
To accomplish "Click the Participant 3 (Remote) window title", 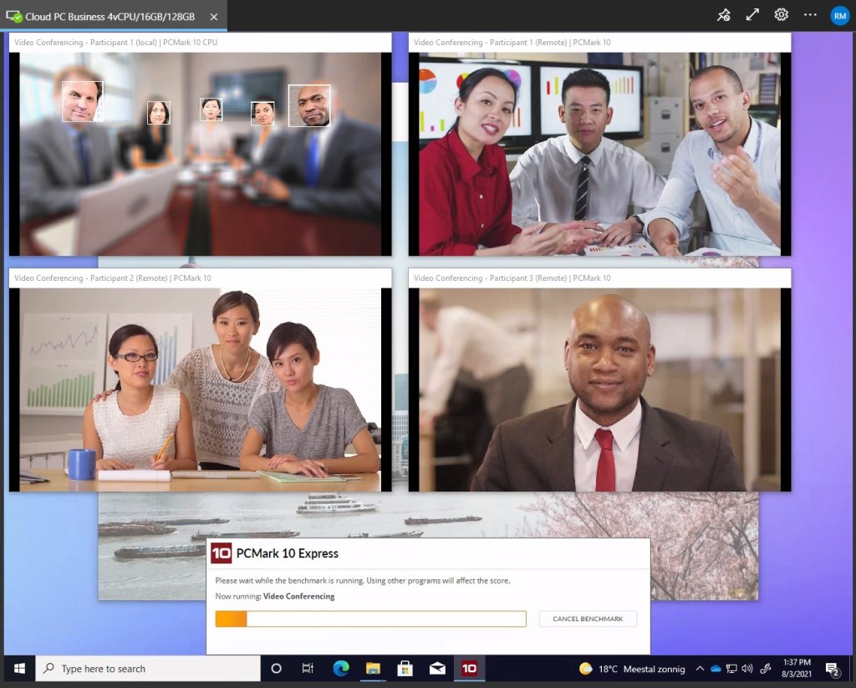I will 512,278.
